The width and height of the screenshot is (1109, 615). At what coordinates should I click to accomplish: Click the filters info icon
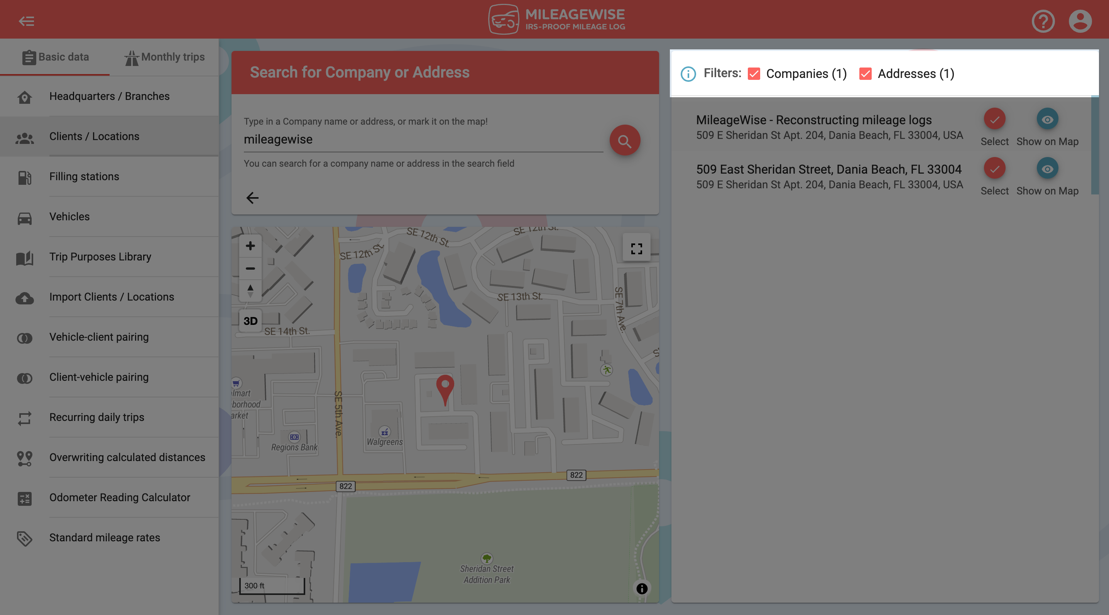click(x=688, y=74)
